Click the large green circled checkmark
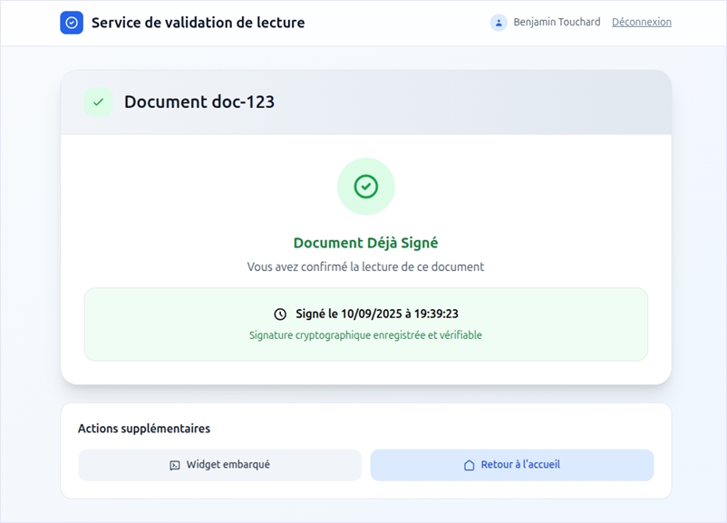Viewport: 727px width, 523px height. (365, 187)
